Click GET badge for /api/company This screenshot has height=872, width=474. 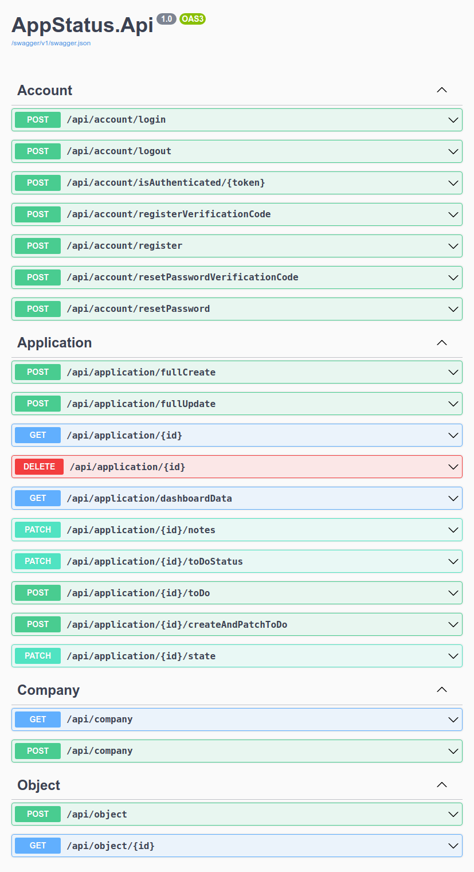38,719
